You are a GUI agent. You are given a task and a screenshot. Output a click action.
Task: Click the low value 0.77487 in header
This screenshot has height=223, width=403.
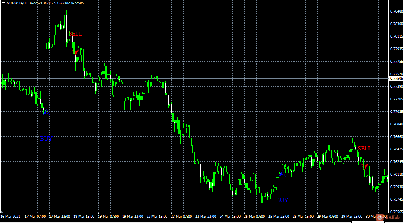pos(64,3)
